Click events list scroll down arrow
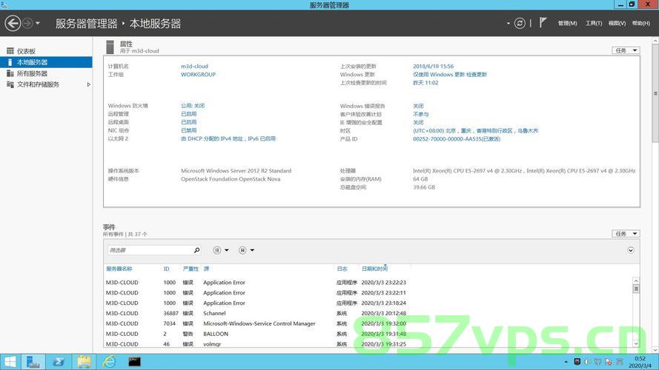 click(636, 343)
